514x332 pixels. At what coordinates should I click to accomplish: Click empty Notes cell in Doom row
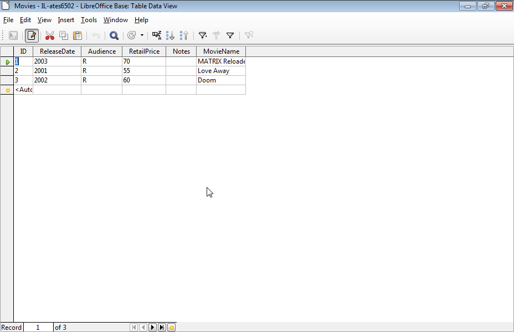click(181, 80)
